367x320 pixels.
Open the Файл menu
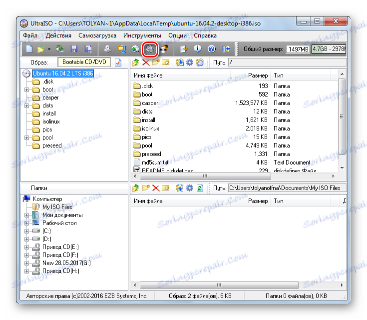tap(30, 35)
